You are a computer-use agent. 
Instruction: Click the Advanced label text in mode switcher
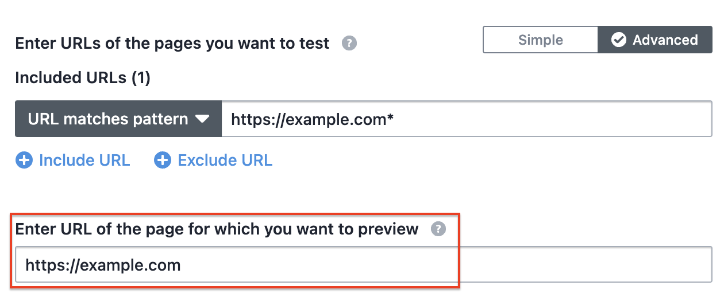pyautogui.click(x=665, y=40)
